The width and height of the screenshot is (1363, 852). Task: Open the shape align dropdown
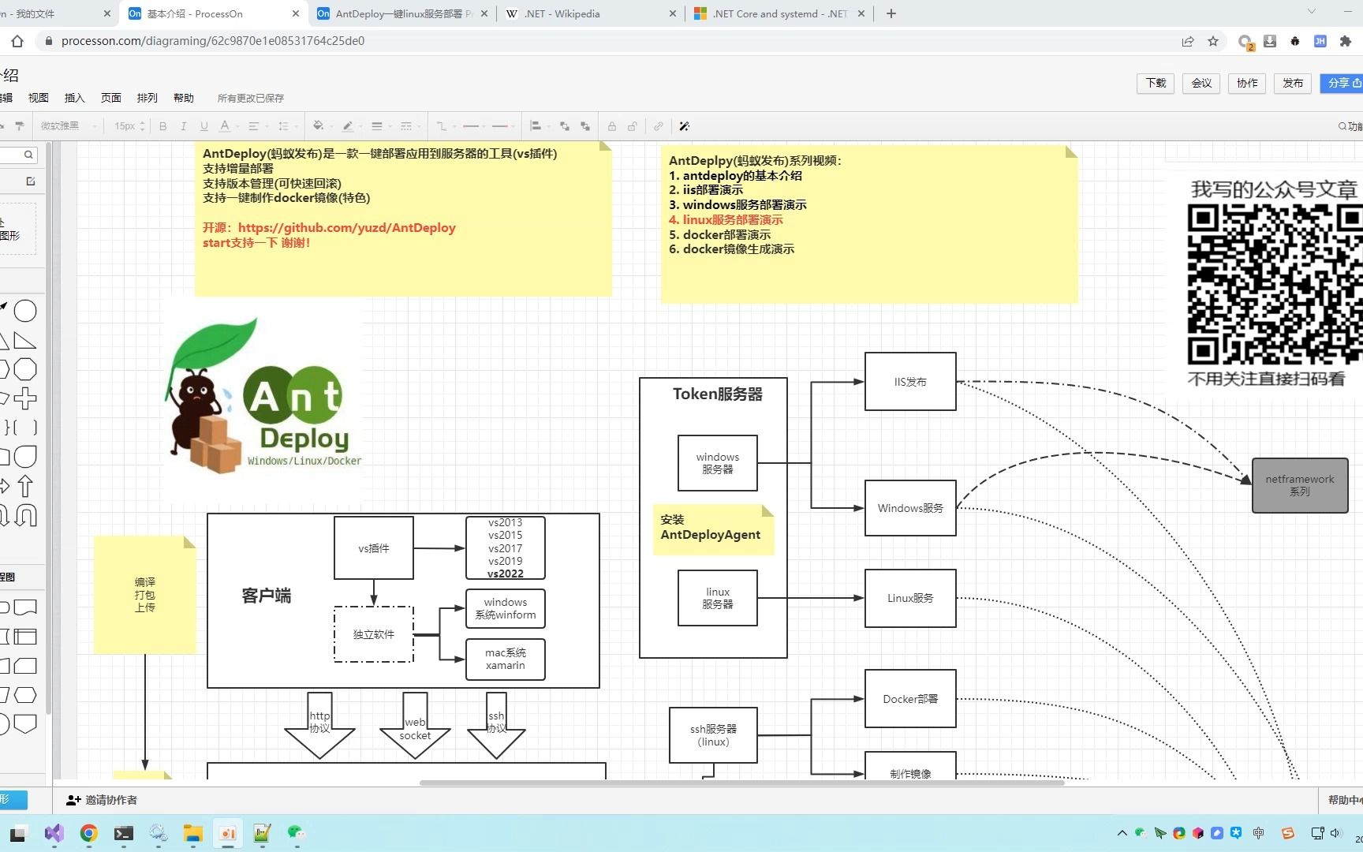tap(540, 126)
